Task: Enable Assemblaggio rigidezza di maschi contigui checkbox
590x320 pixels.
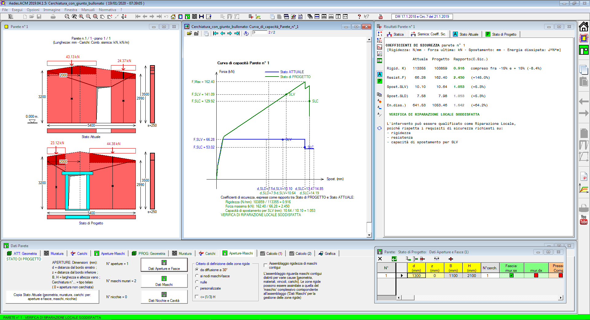Action: pos(265,265)
